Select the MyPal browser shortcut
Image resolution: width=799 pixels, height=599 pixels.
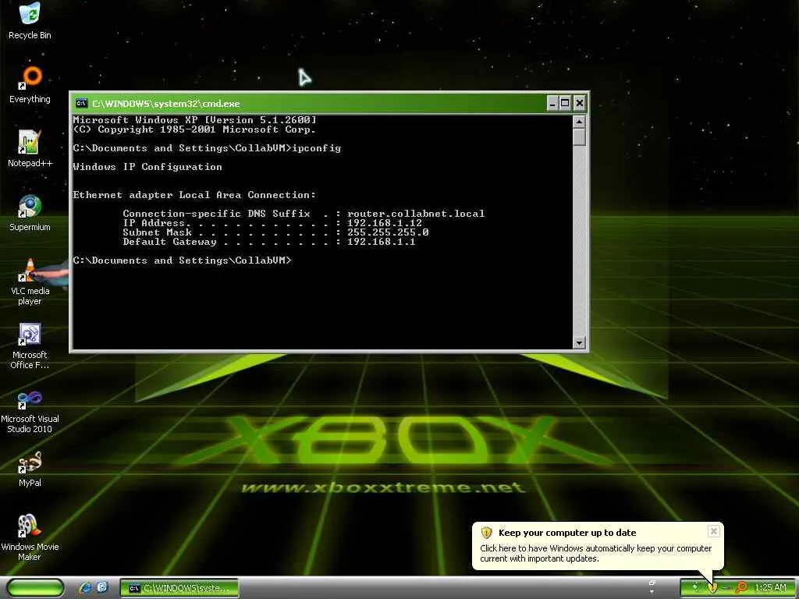(x=30, y=469)
